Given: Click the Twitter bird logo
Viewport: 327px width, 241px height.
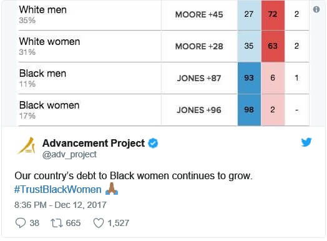Looking at the screenshot, I should point(306,142).
